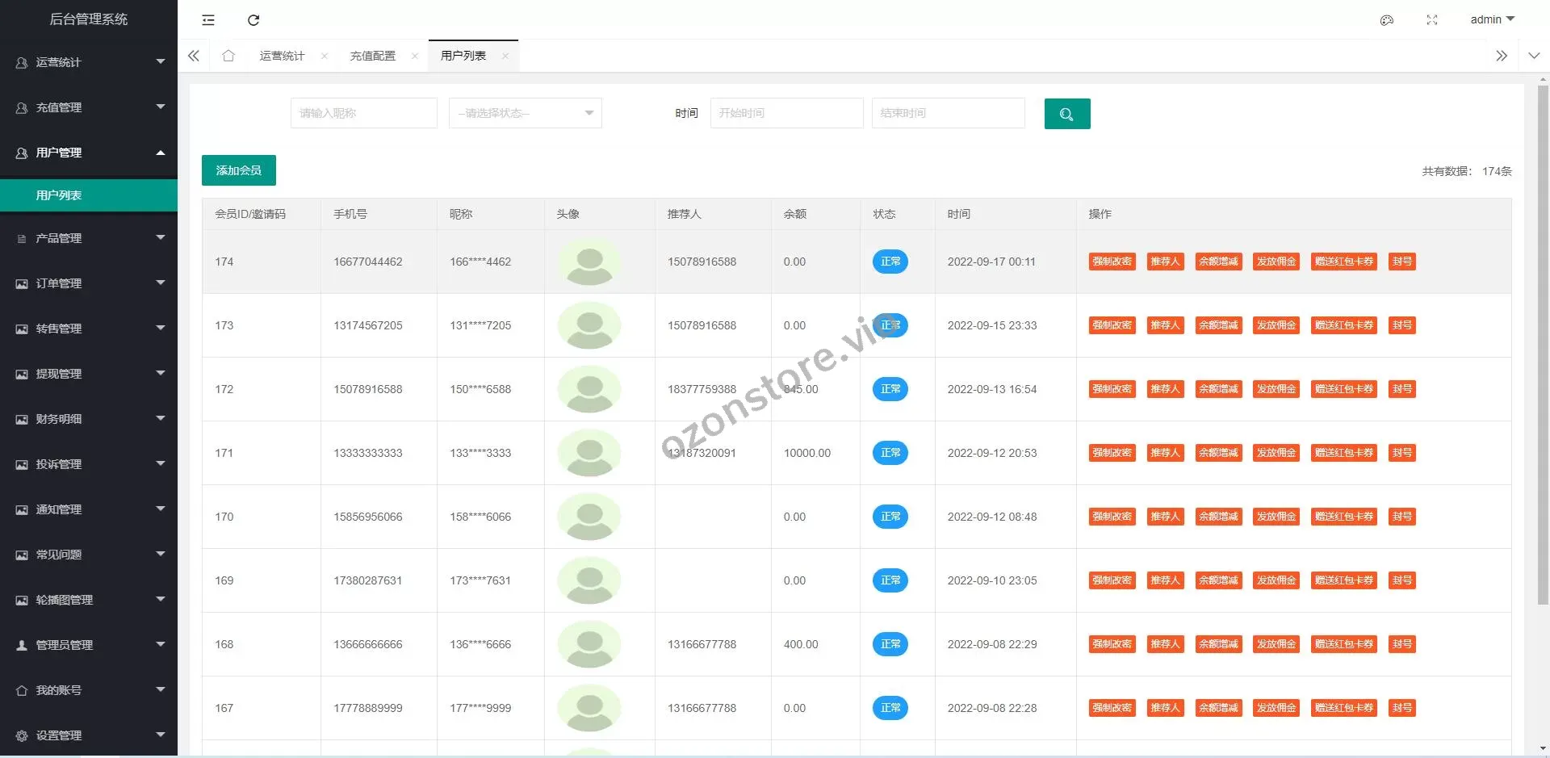Click the 开始时间 date input field
This screenshot has height=758, width=1550.
pos(786,113)
